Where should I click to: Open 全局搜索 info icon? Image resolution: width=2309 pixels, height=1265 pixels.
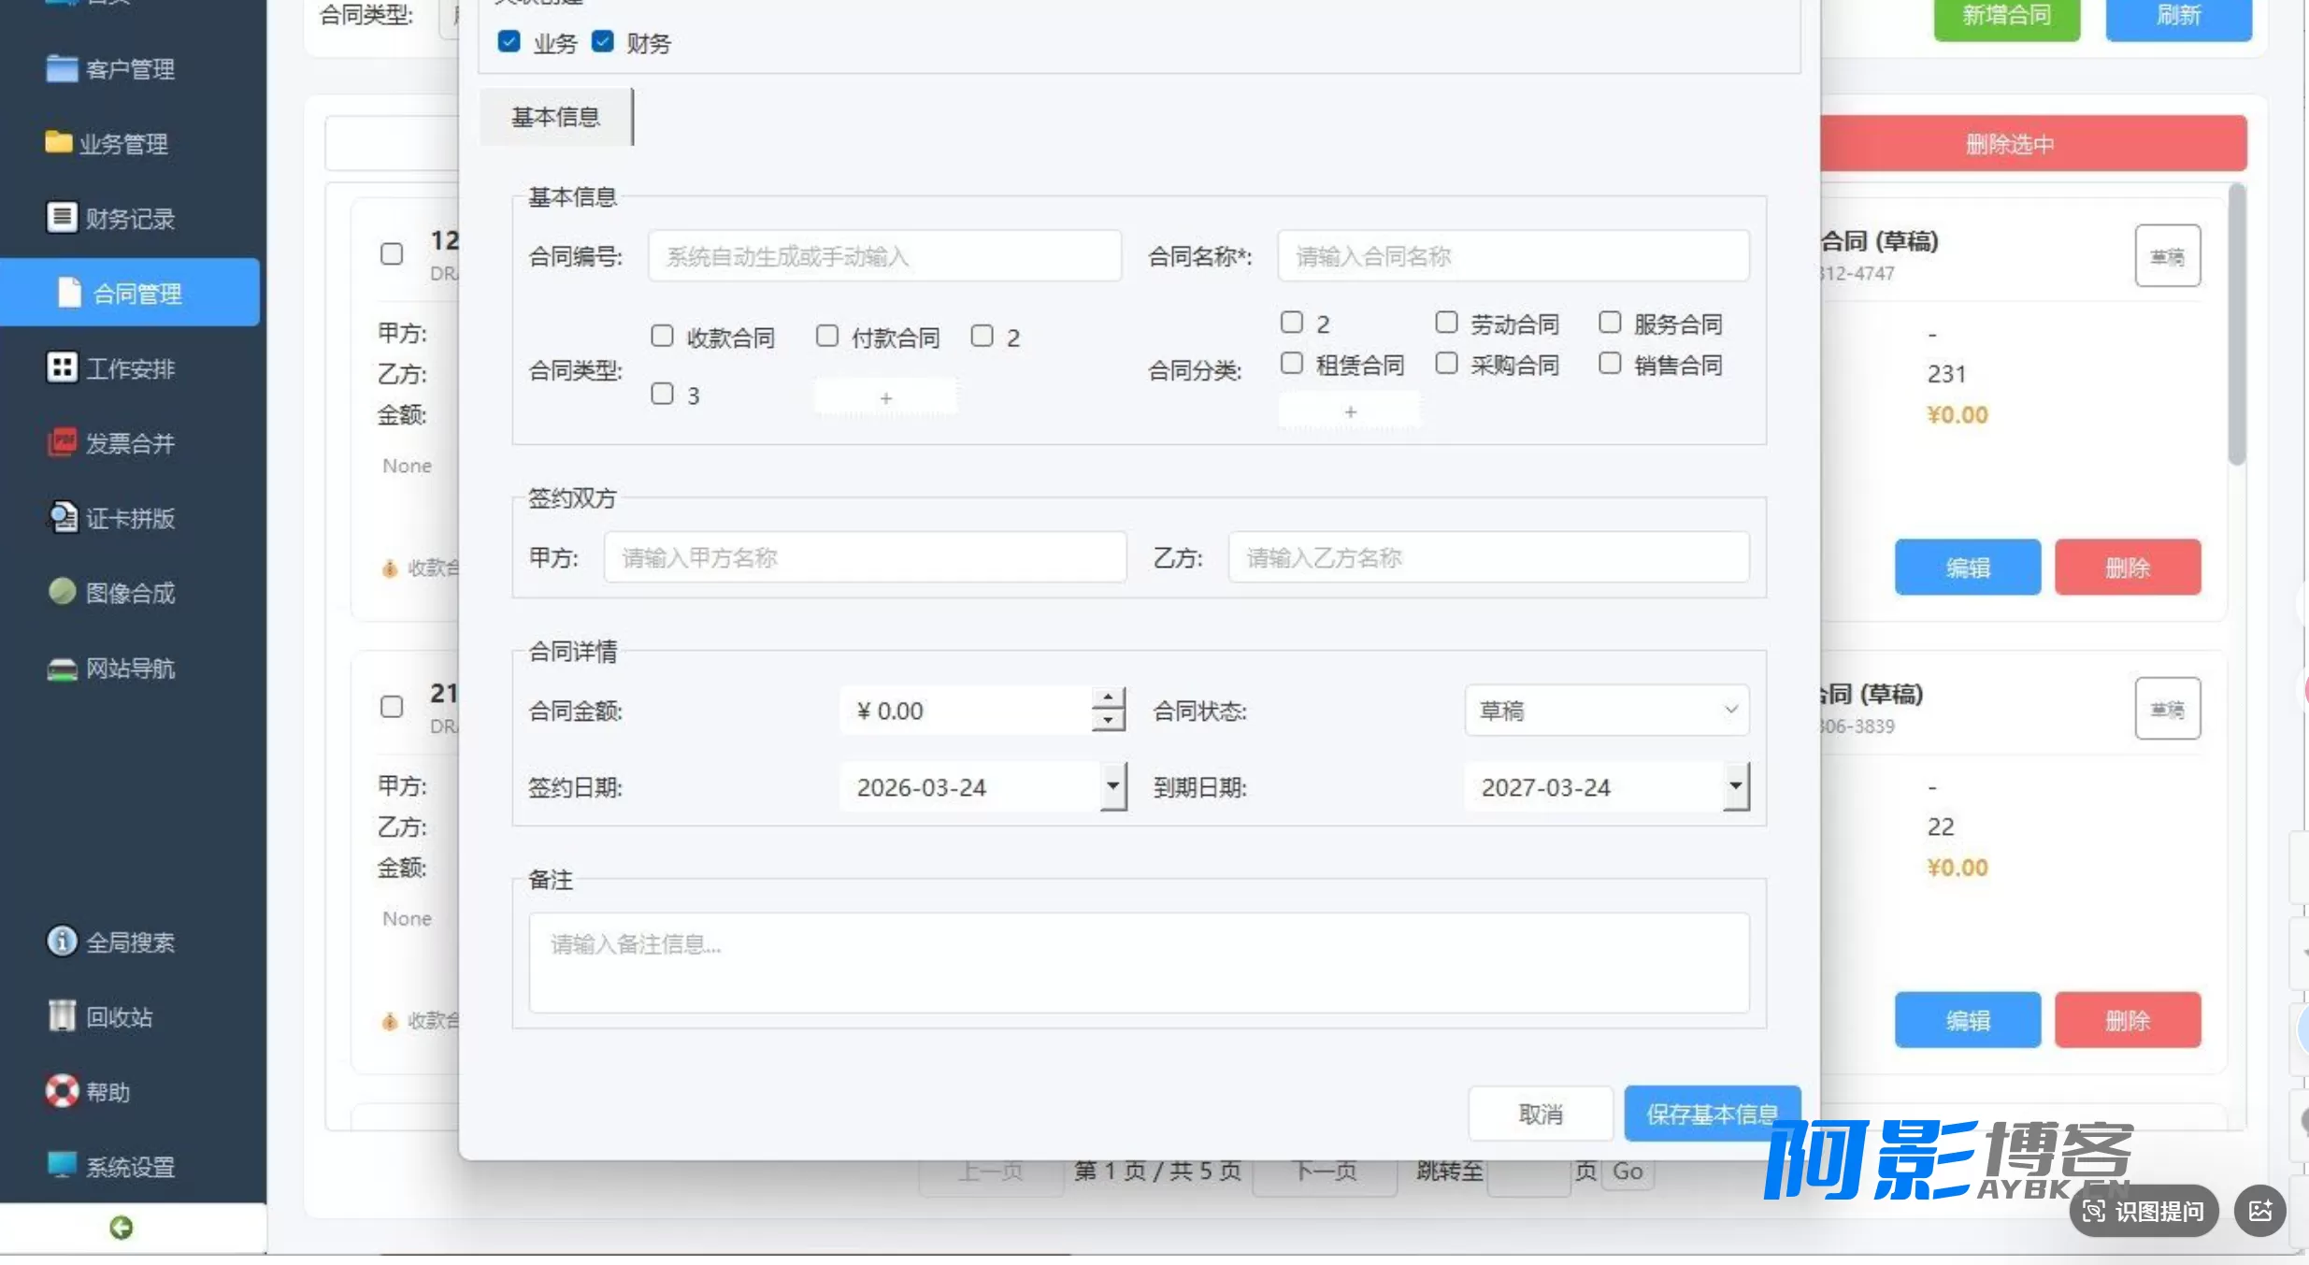pyautogui.click(x=62, y=941)
